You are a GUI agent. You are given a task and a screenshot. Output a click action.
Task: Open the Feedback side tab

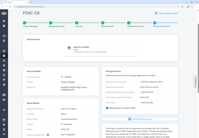click(196, 82)
